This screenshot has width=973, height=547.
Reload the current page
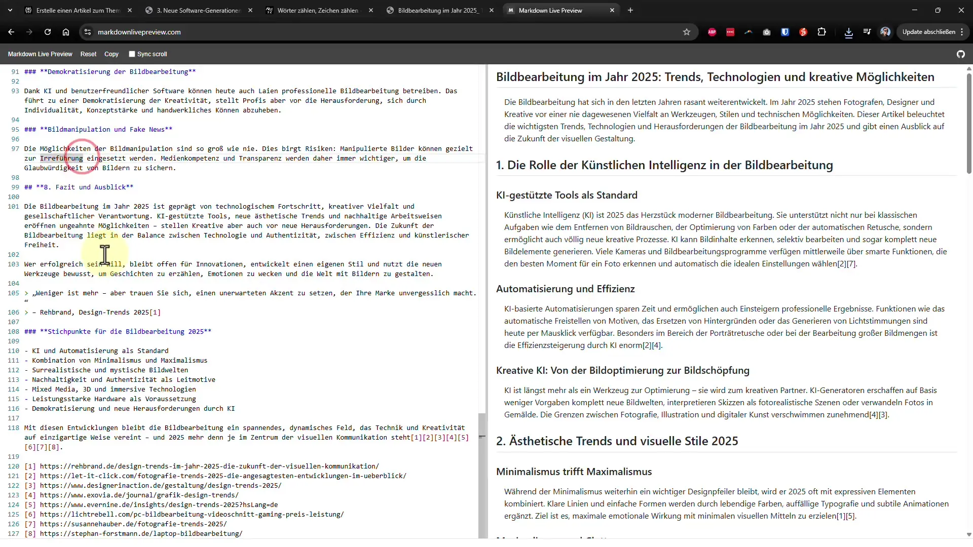48,32
